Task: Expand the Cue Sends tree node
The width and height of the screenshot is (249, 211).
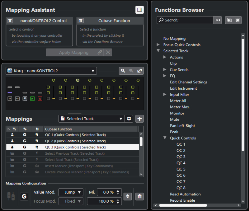Action: [165, 69]
